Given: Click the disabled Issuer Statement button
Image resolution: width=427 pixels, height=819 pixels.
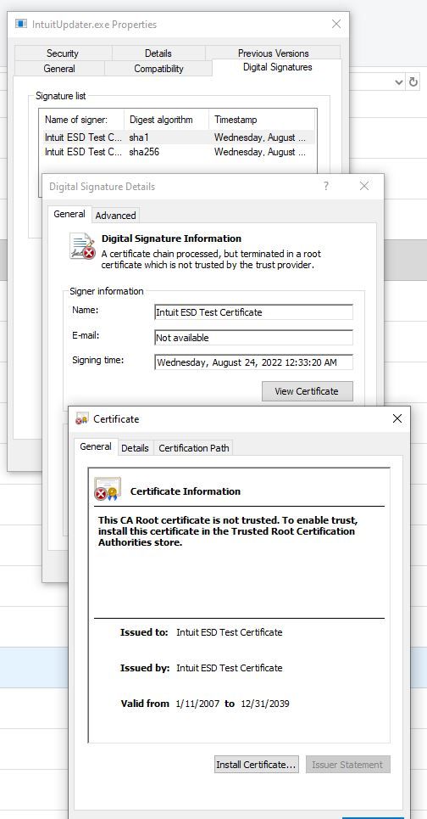Looking at the screenshot, I should point(347,765).
